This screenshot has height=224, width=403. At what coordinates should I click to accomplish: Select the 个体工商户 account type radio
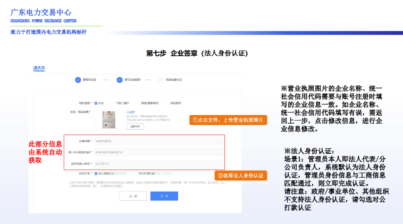pyautogui.click(x=113, y=103)
